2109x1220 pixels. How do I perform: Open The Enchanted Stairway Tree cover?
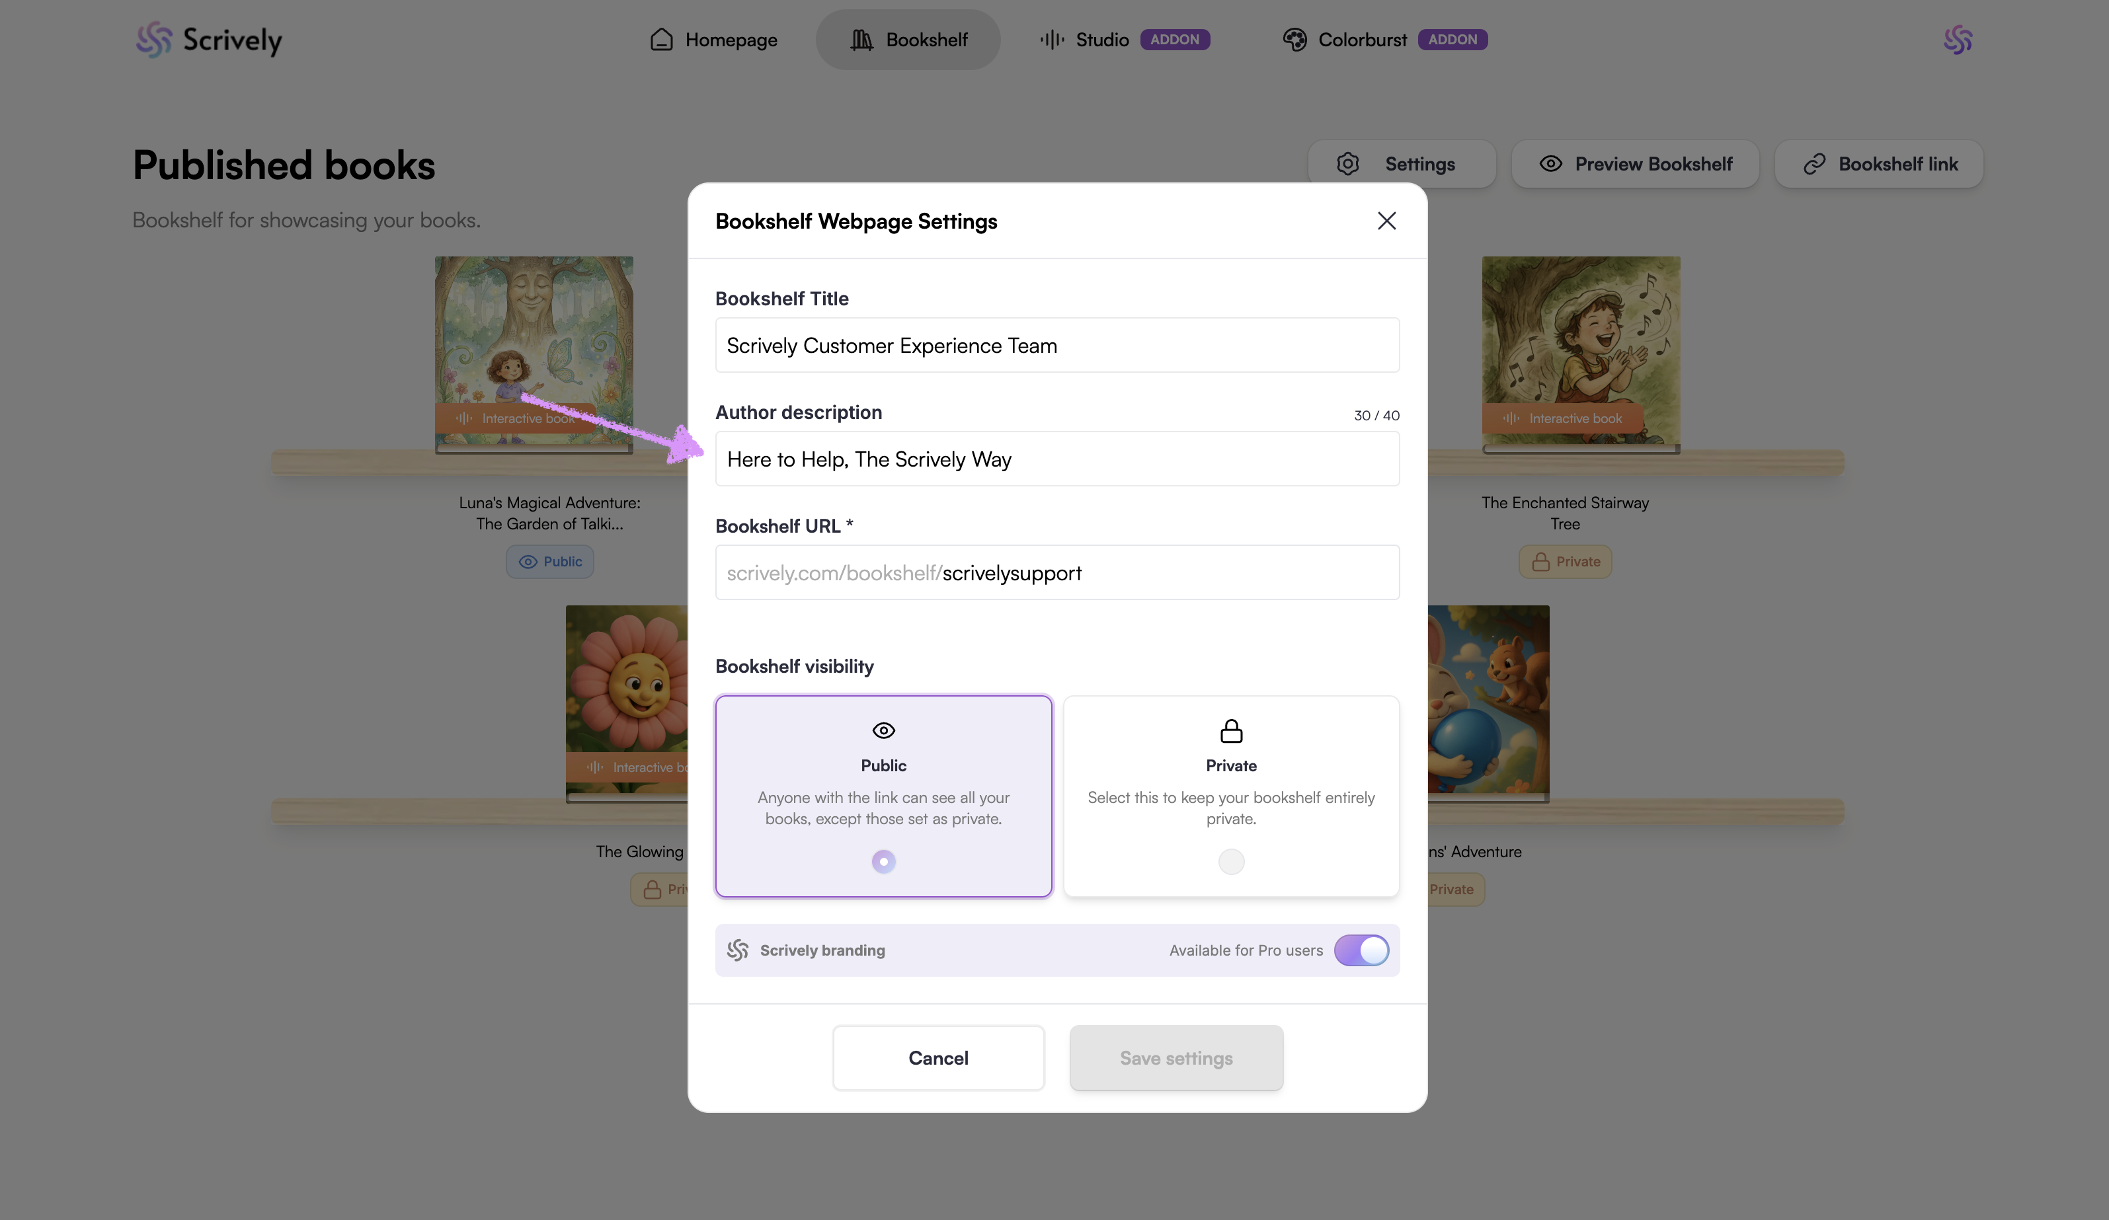tap(1580, 354)
